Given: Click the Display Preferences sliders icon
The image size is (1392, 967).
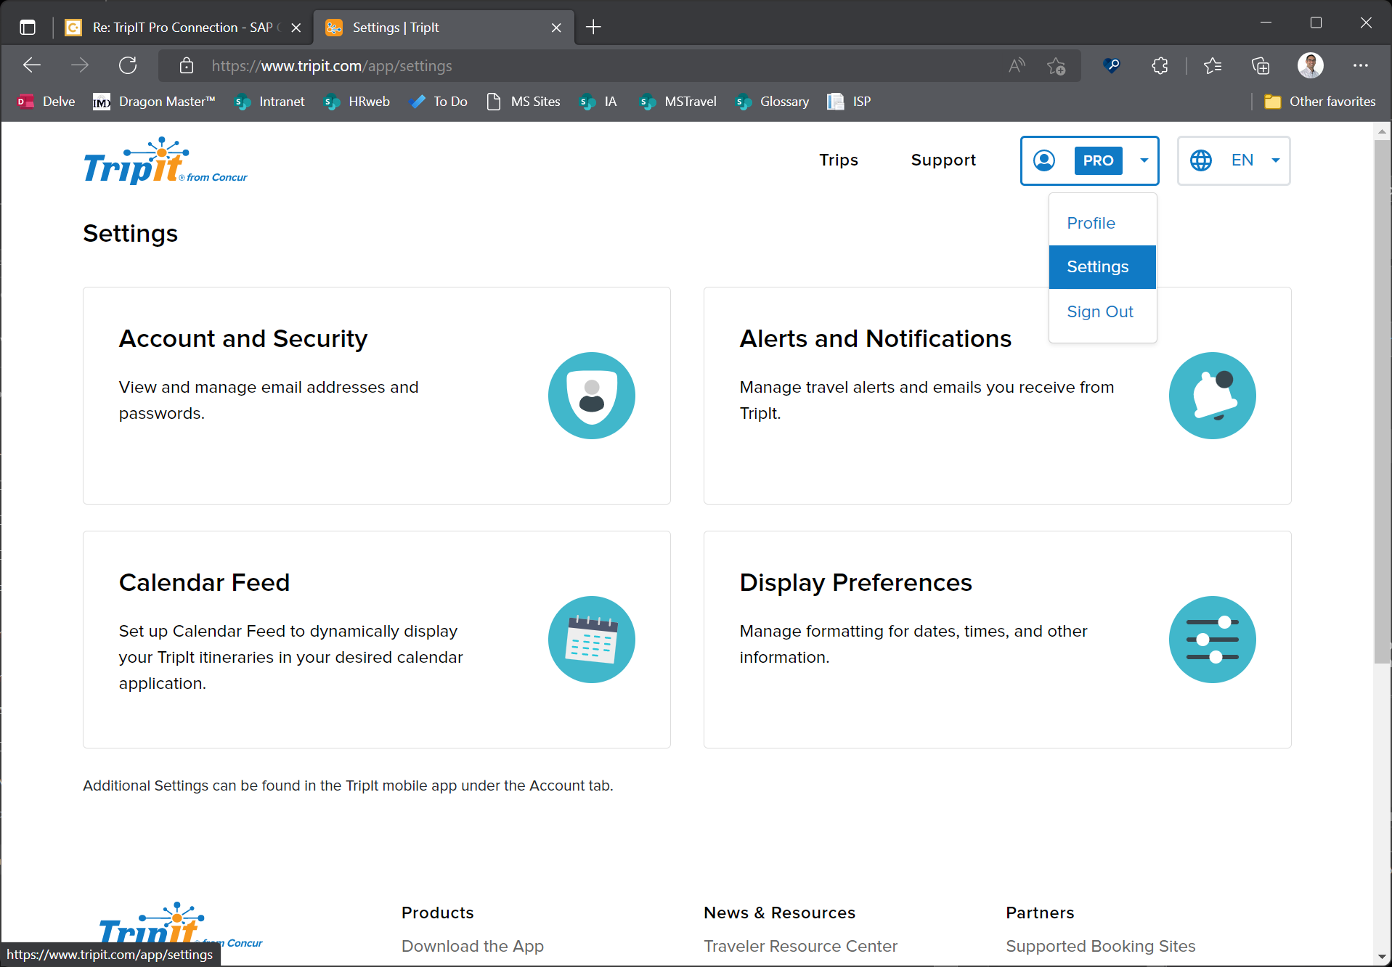Looking at the screenshot, I should tap(1212, 640).
